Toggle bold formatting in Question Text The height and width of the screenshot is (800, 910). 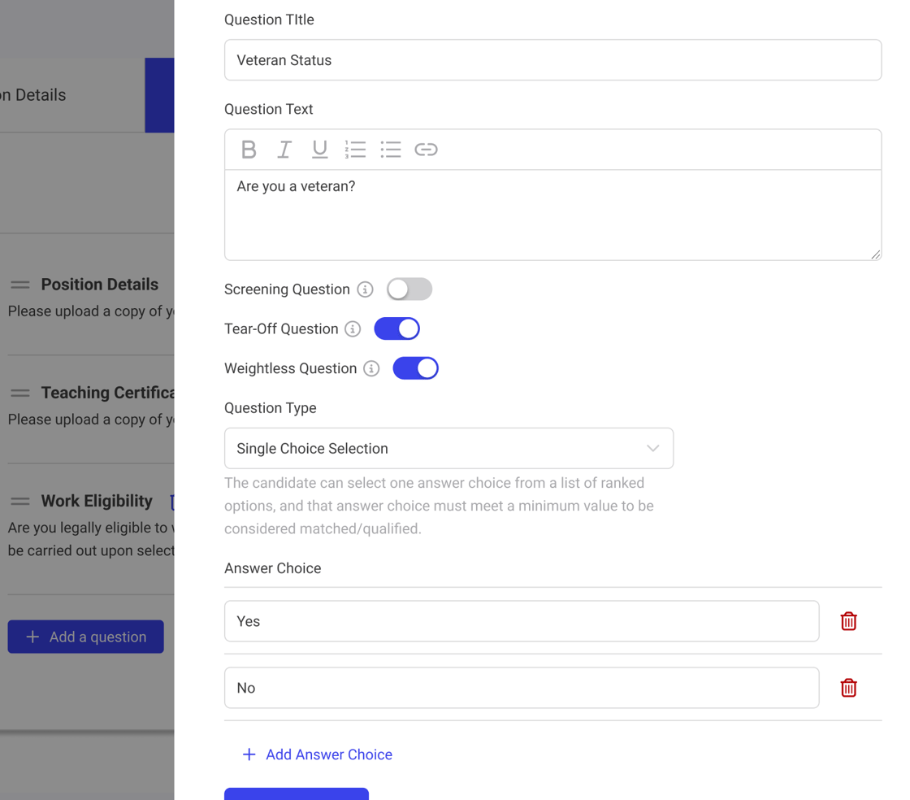point(249,150)
